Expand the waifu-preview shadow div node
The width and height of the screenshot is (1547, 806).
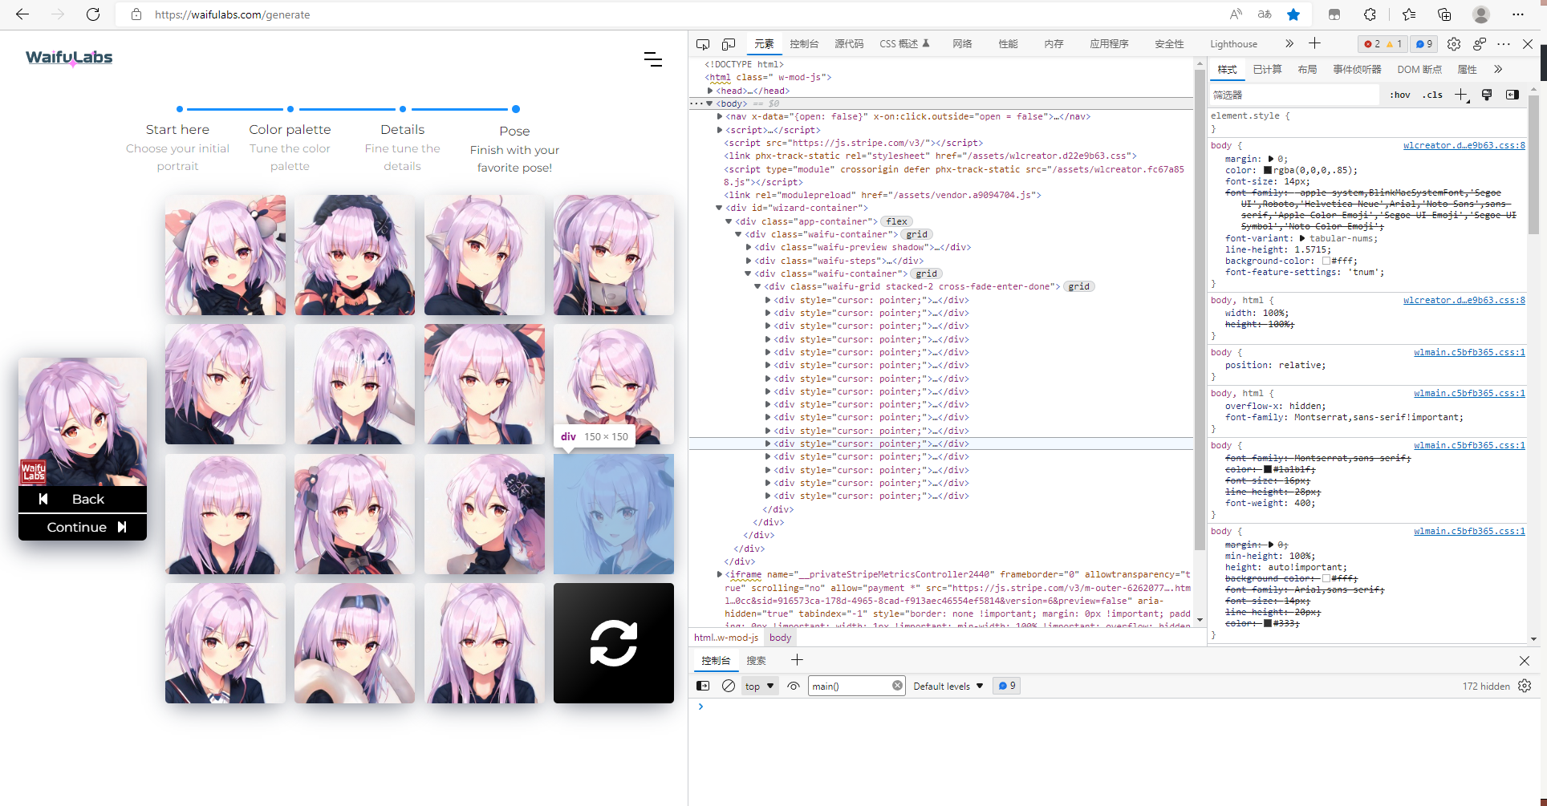[x=749, y=247]
